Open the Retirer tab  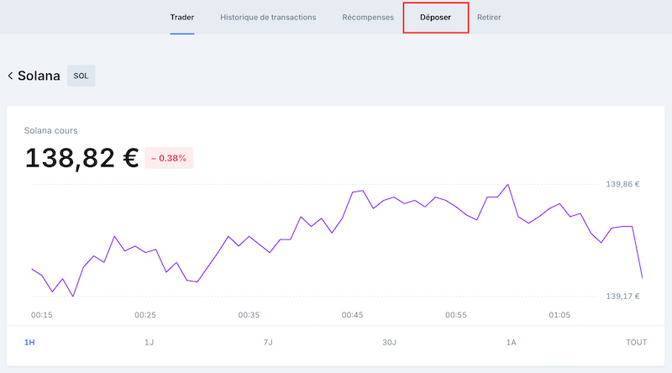[x=489, y=17]
